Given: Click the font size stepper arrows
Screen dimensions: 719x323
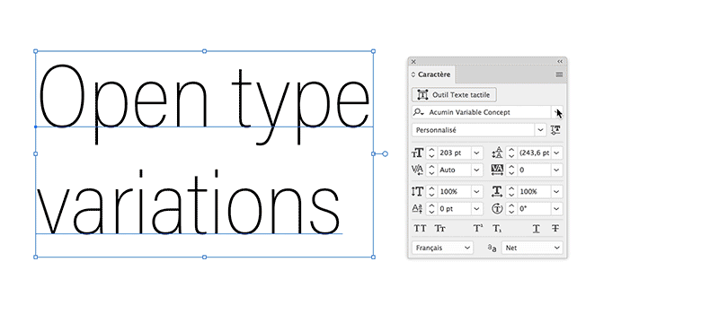Looking at the screenshot, I should 431,153.
